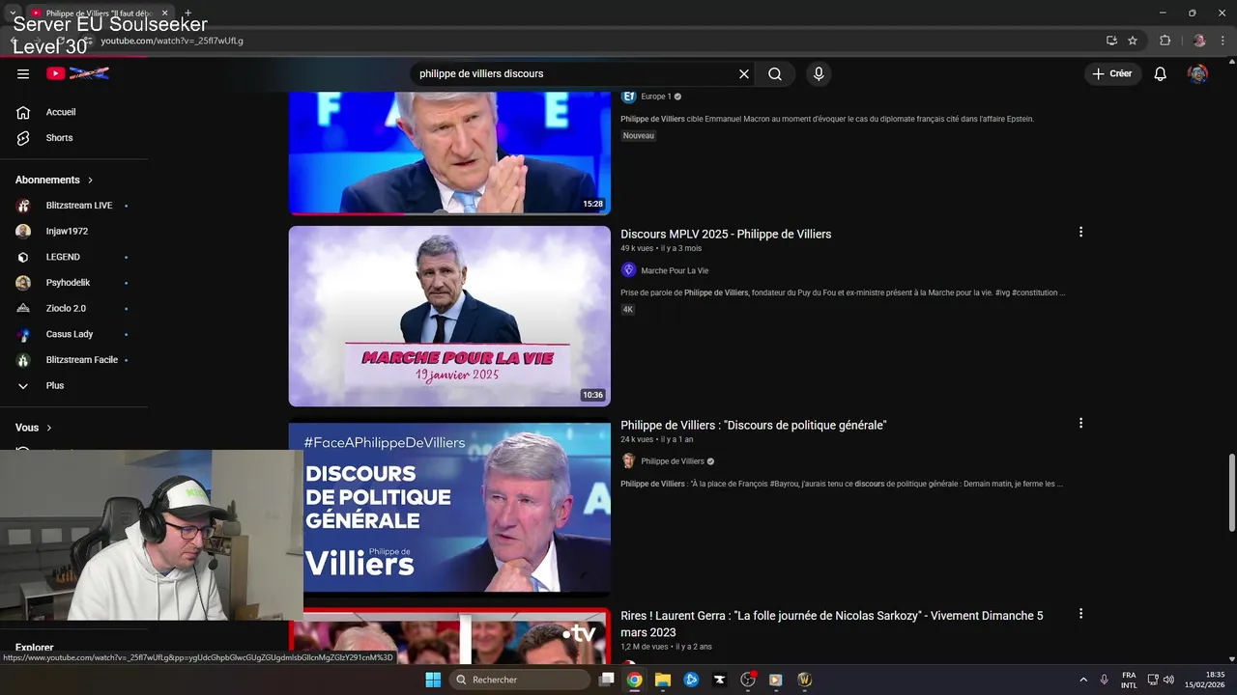Image resolution: width=1237 pixels, height=695 pixels.
Task: Open Discours MPLV 2025 video title
Action: 726,234
